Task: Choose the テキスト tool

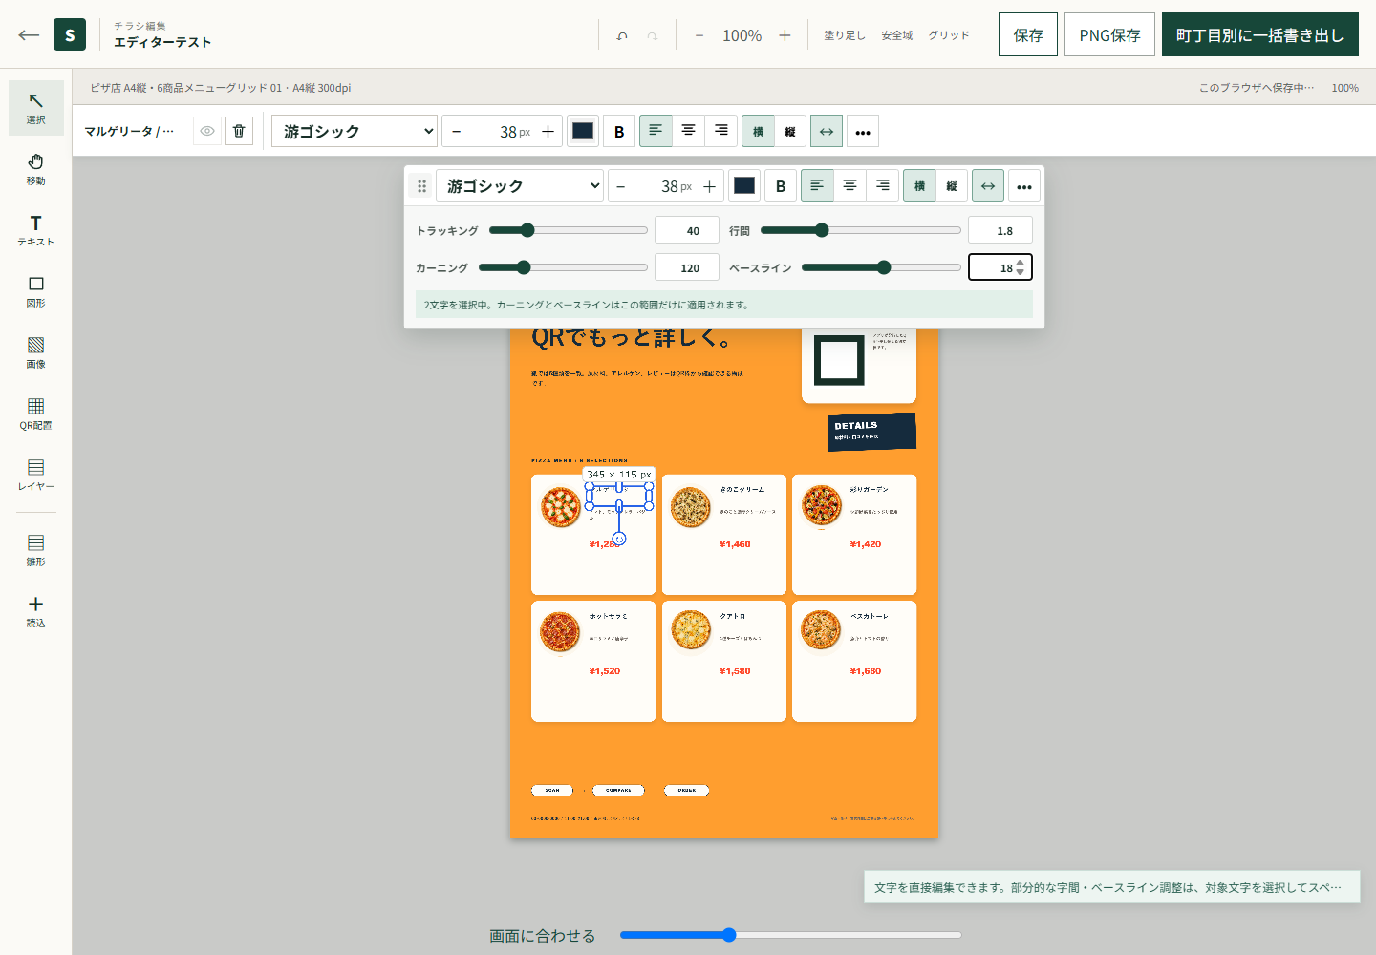Action: click(36, 230)
